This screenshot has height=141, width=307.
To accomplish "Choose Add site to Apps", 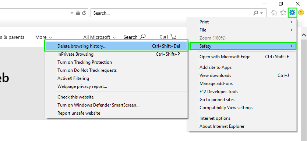I will click(242, 67).
